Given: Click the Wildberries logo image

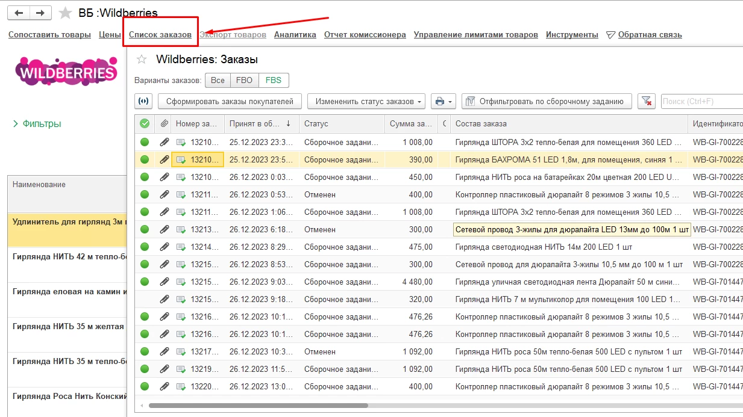Looking at the screenshot, I should 66,73.
